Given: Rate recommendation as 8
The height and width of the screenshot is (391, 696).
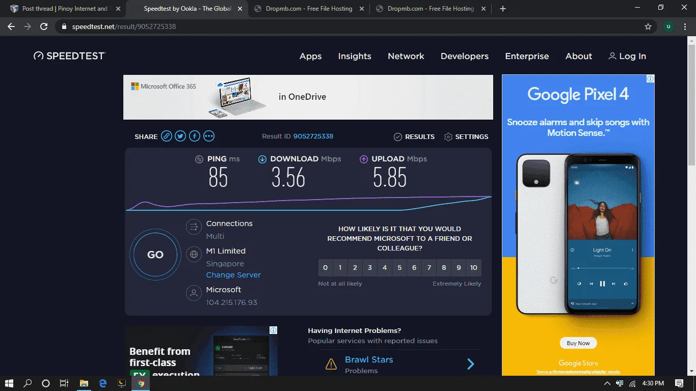Looking at the screenshot, I should tap(444, 268).
